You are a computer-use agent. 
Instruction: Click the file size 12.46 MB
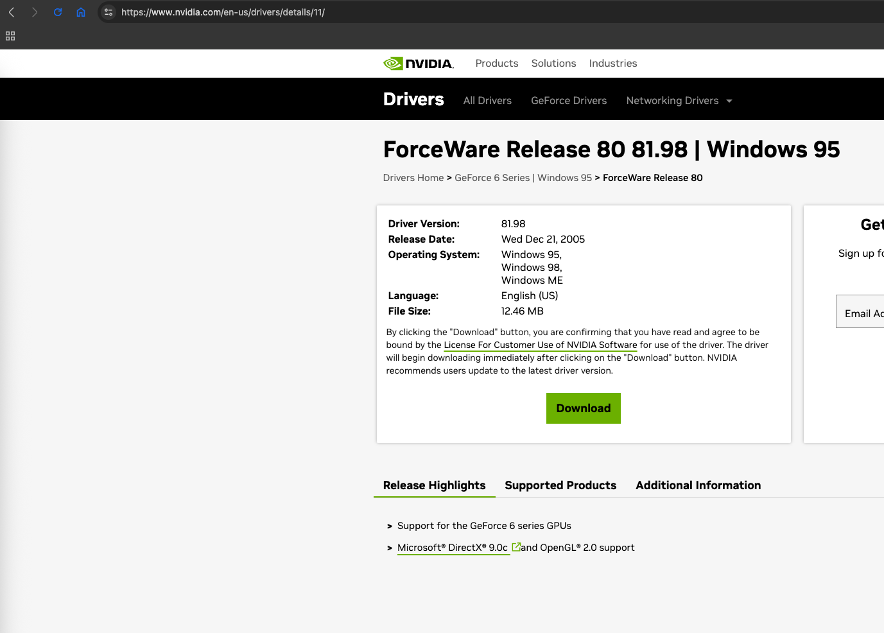pos(523,311)
